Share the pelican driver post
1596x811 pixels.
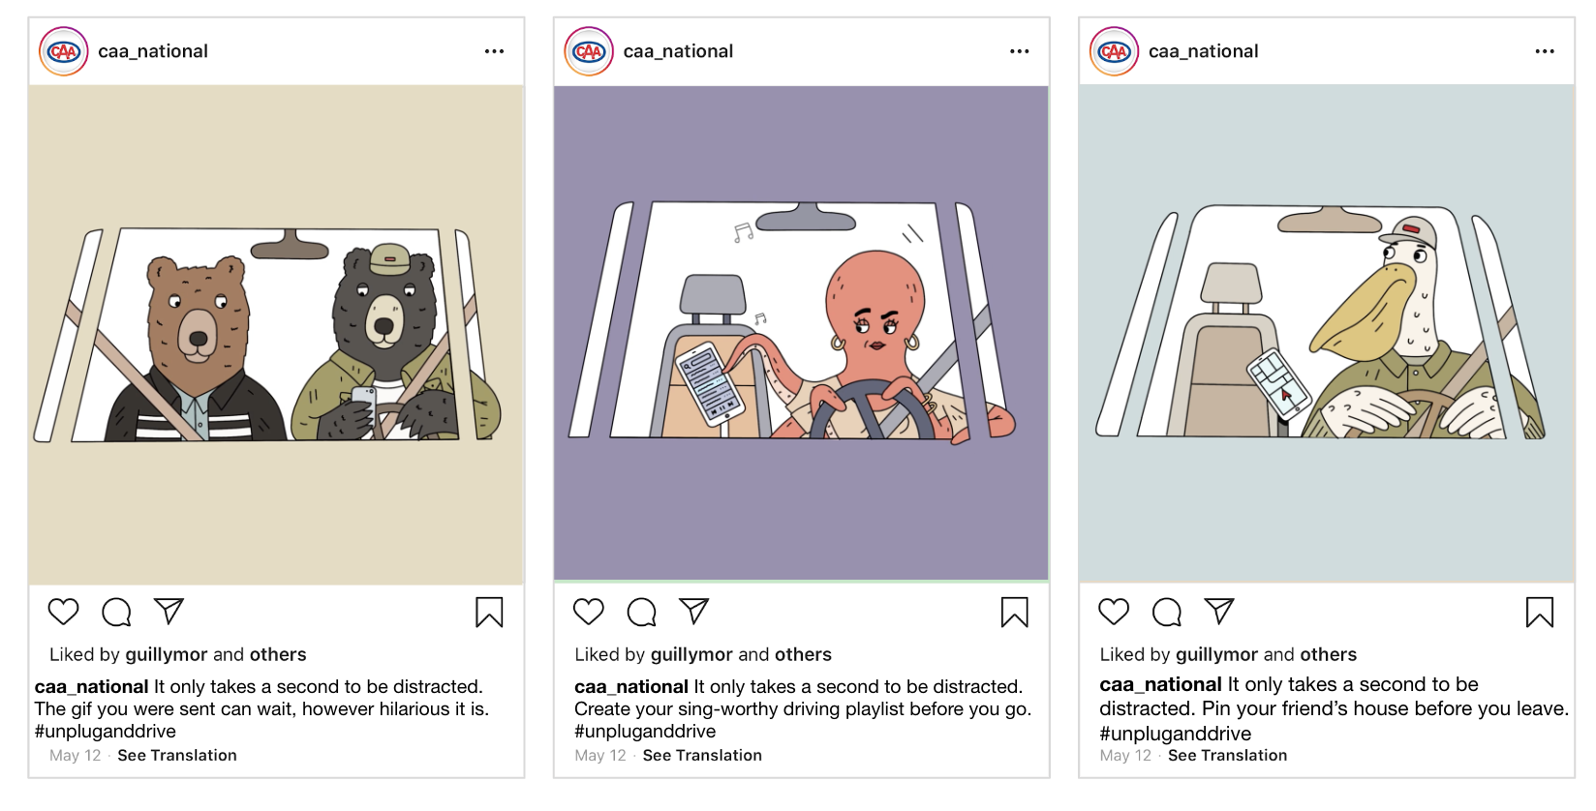pyautogui.click(x=1218, y=611)
